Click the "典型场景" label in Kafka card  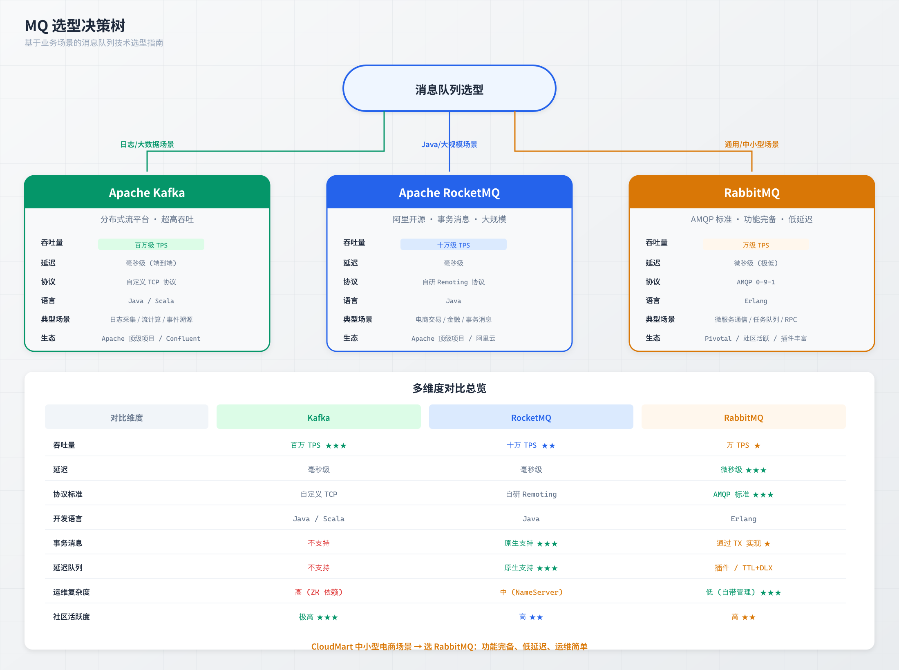pos(56,319)
